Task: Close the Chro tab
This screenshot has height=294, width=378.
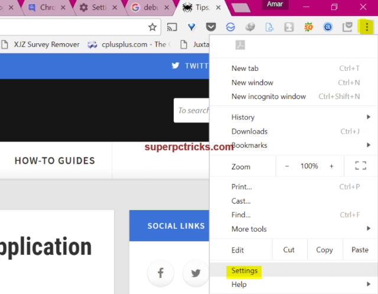Action: (63, 8)
